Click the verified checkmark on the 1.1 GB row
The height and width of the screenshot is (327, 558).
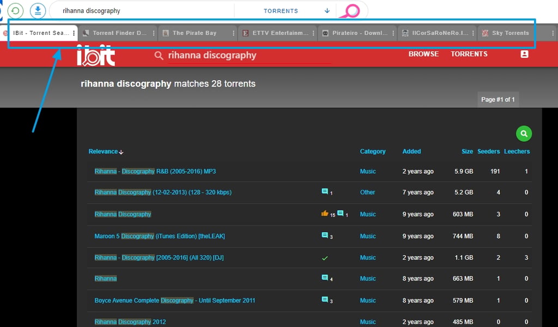[x=325, y=258]
